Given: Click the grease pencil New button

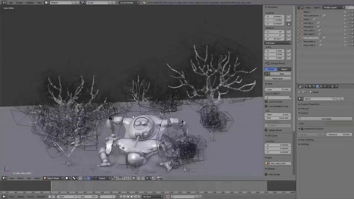Looking at the screenshot, I should (x=282, y=74).
